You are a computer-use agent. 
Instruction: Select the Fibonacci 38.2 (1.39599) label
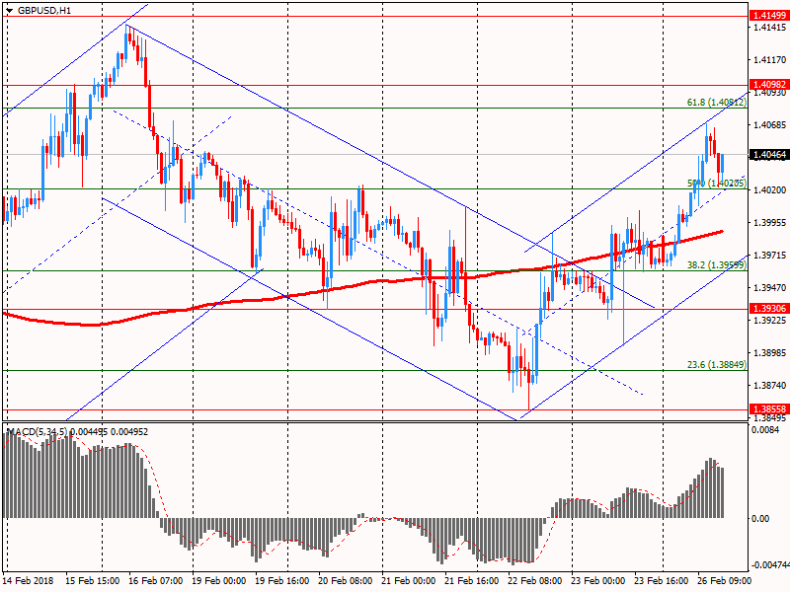717,264
